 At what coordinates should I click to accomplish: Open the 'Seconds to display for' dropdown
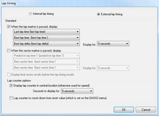77,91
